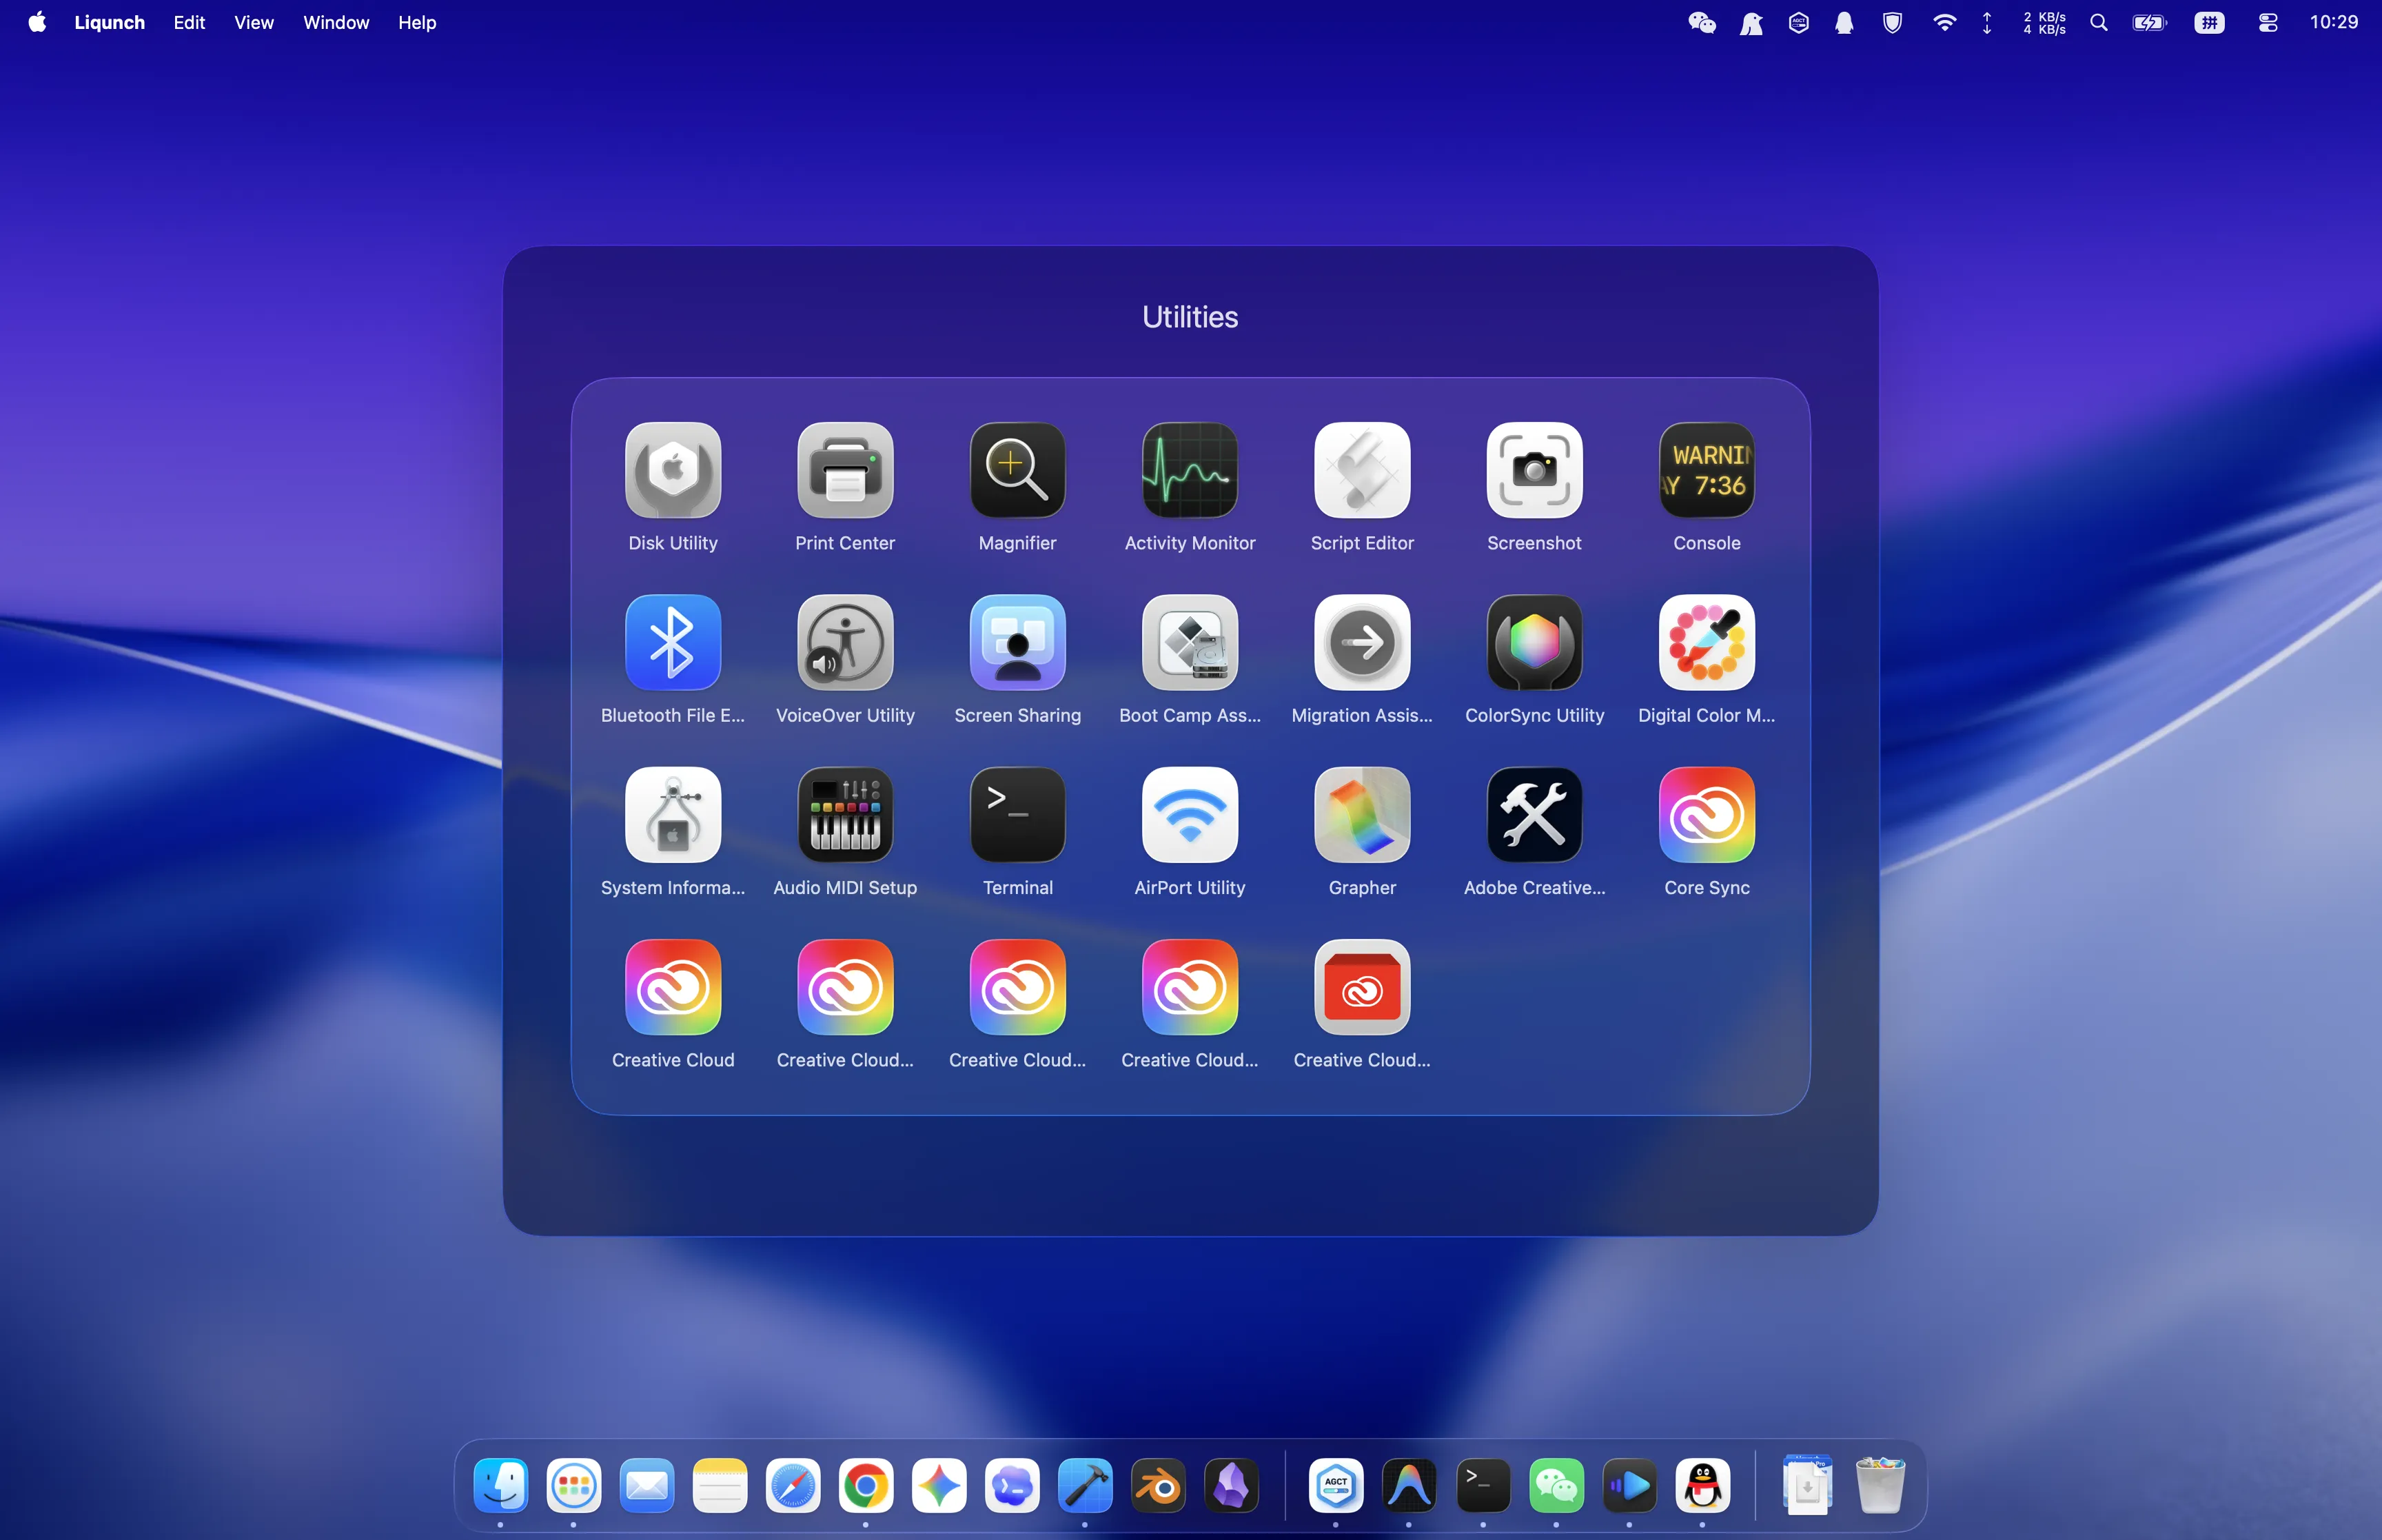
Task: Launch Migration Assistant
Action: [x=1363, y=643]
